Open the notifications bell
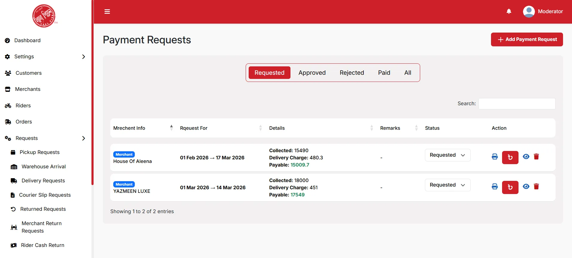Image resolution: width=572 pixels, height=258 pixels. pos(509,11)
